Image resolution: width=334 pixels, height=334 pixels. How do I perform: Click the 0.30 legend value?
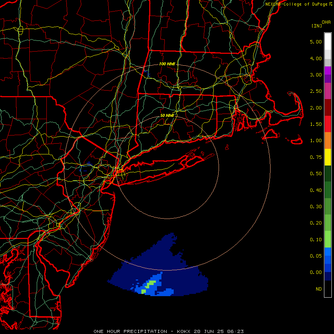pyautogui.click(x=316, y=207)
